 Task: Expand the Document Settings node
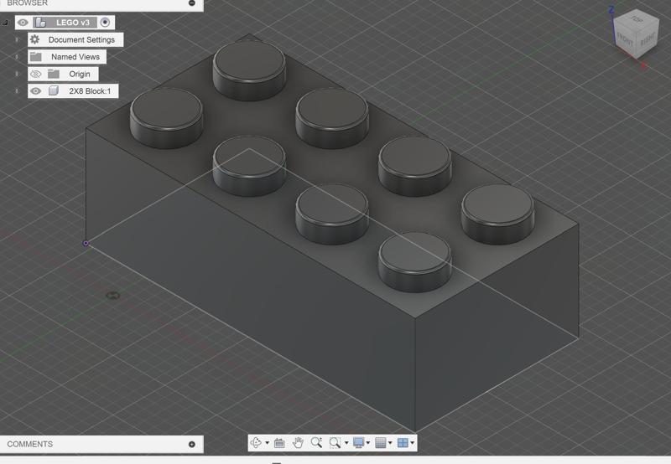pos(17,39)
